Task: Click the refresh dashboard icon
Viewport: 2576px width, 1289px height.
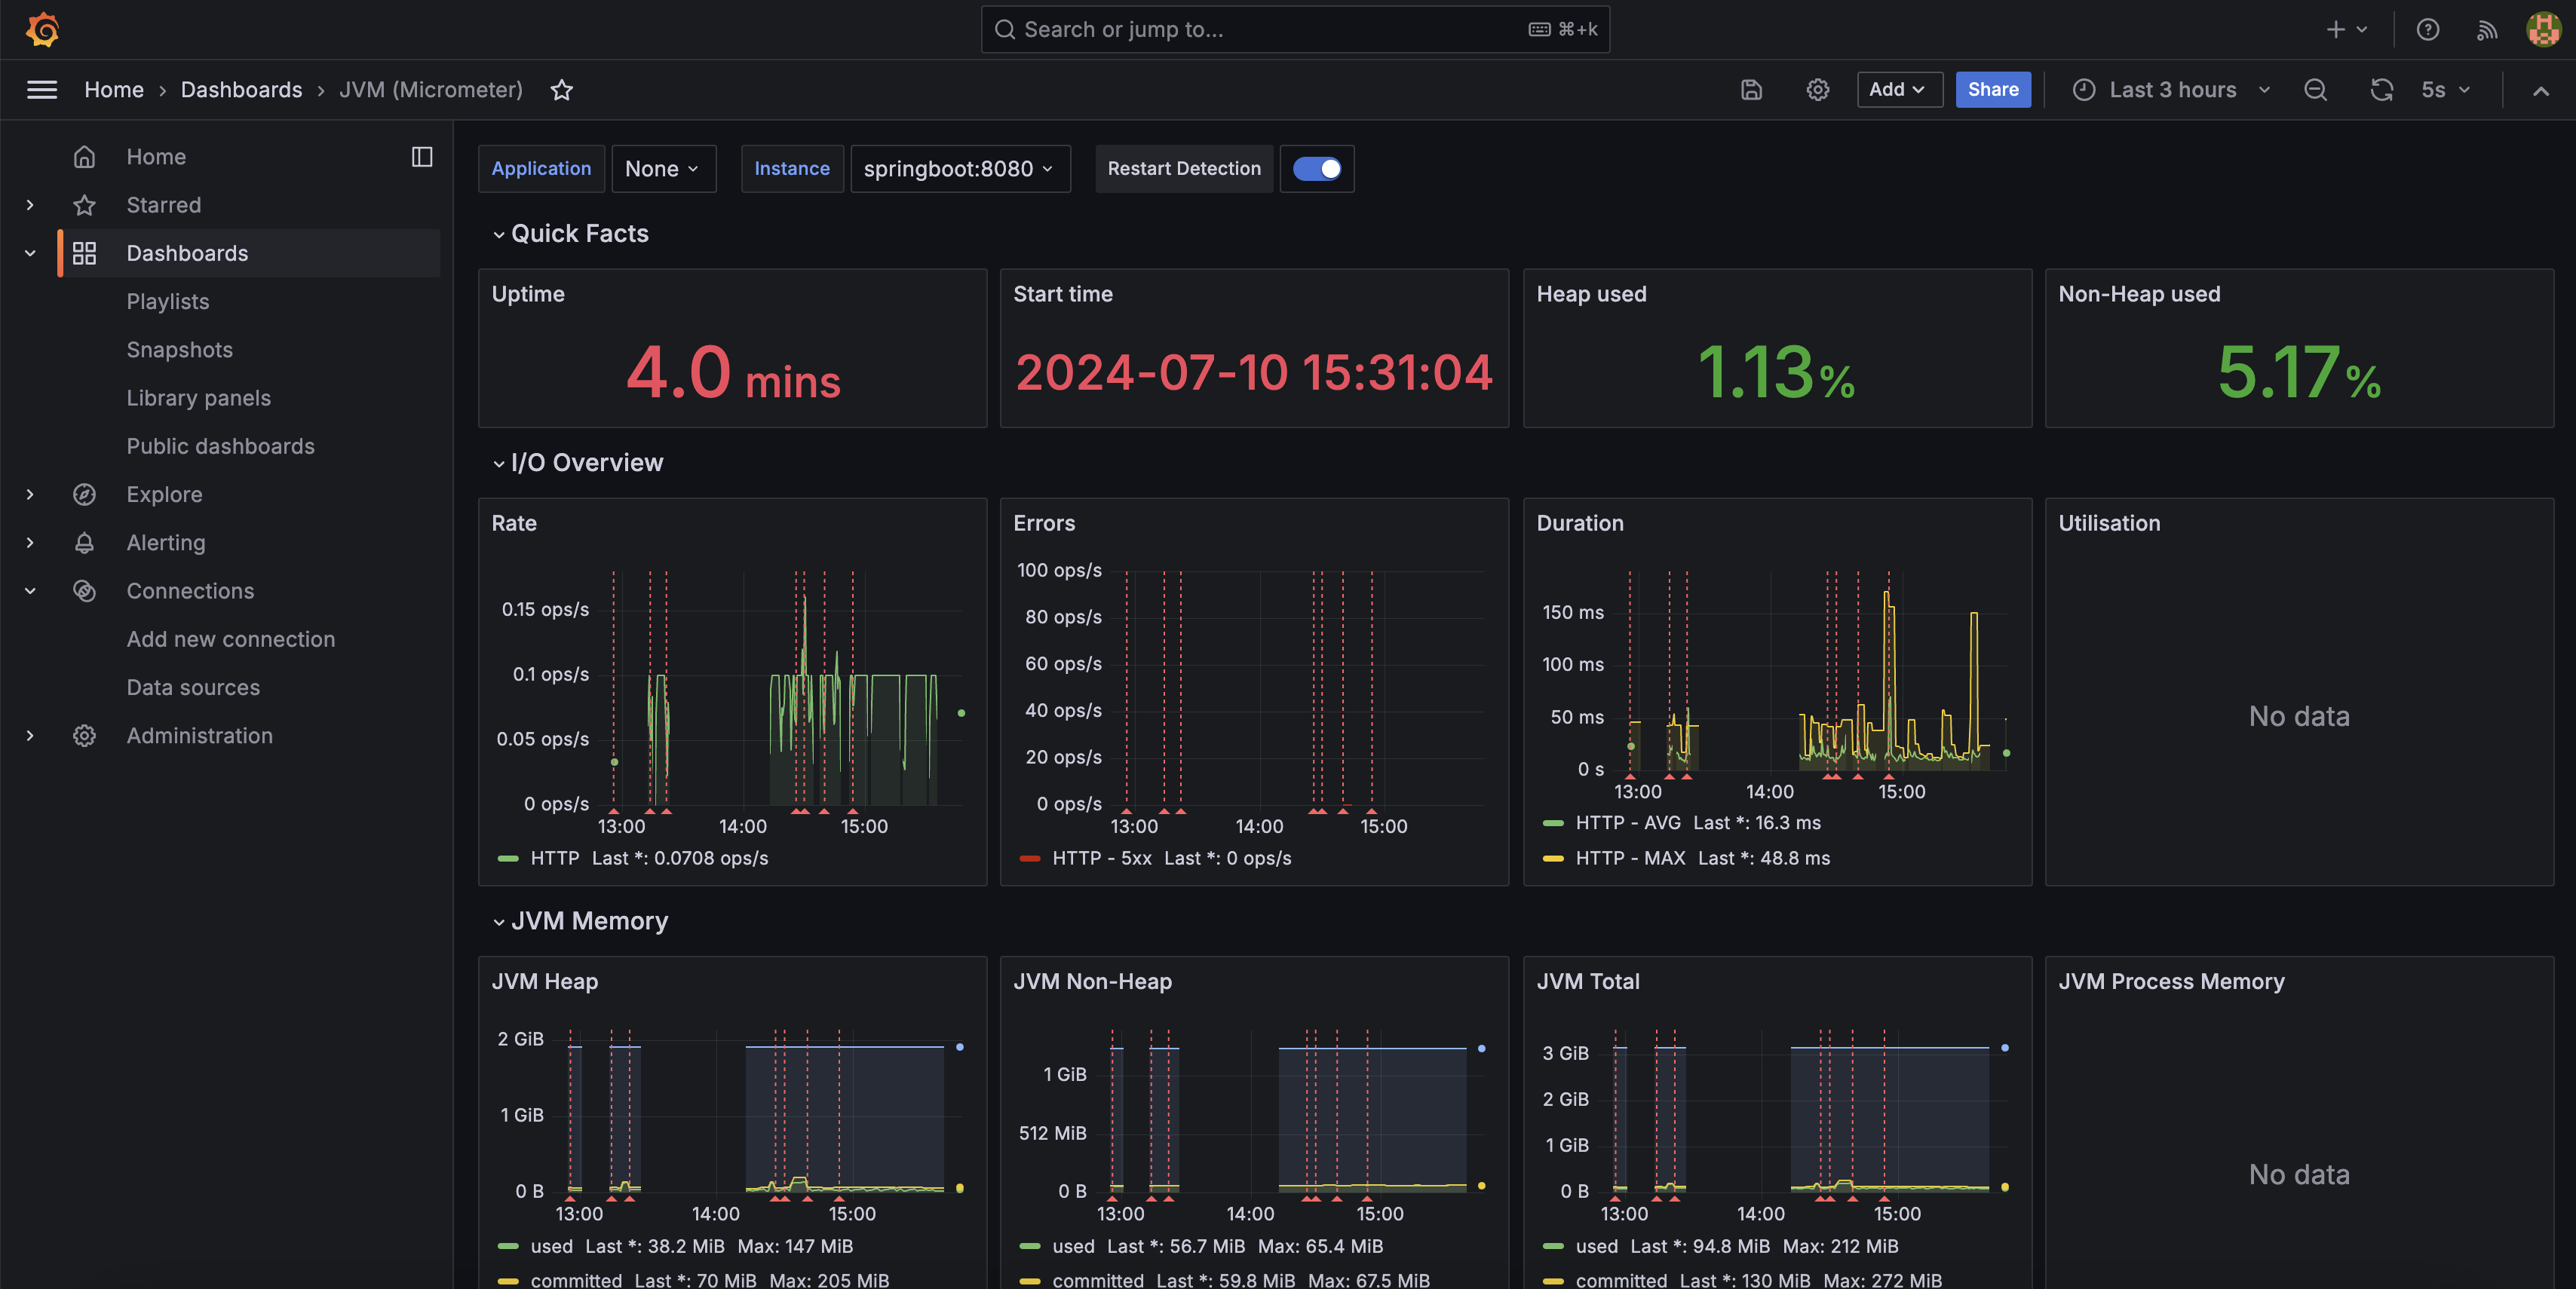Action: click(2381, 90)
